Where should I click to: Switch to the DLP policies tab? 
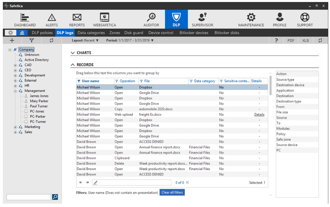pyautogui.click(x=42, y=33)
